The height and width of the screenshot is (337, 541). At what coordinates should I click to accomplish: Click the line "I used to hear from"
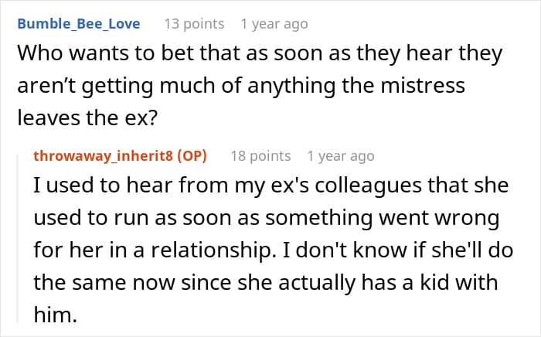(270, 186)
